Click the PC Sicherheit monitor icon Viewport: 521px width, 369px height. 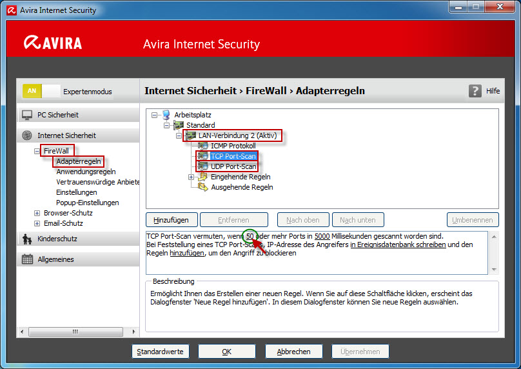tap(27, 115)
